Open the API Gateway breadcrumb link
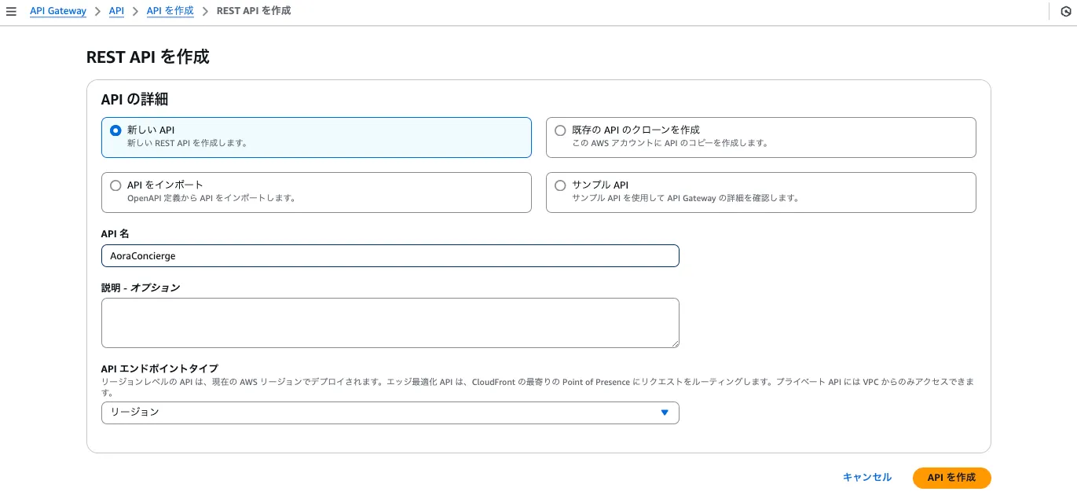The width and height of the screenshot is (1077, 495). [x=58, y=11]
